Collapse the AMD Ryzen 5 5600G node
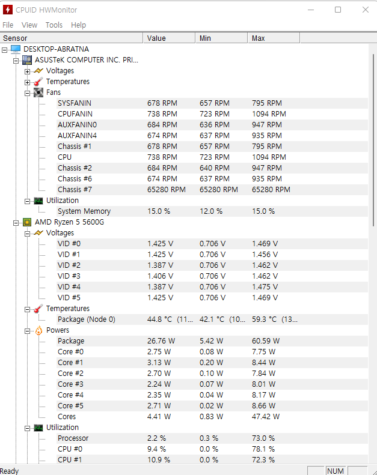The image size is (377, 475). [16, 223]
